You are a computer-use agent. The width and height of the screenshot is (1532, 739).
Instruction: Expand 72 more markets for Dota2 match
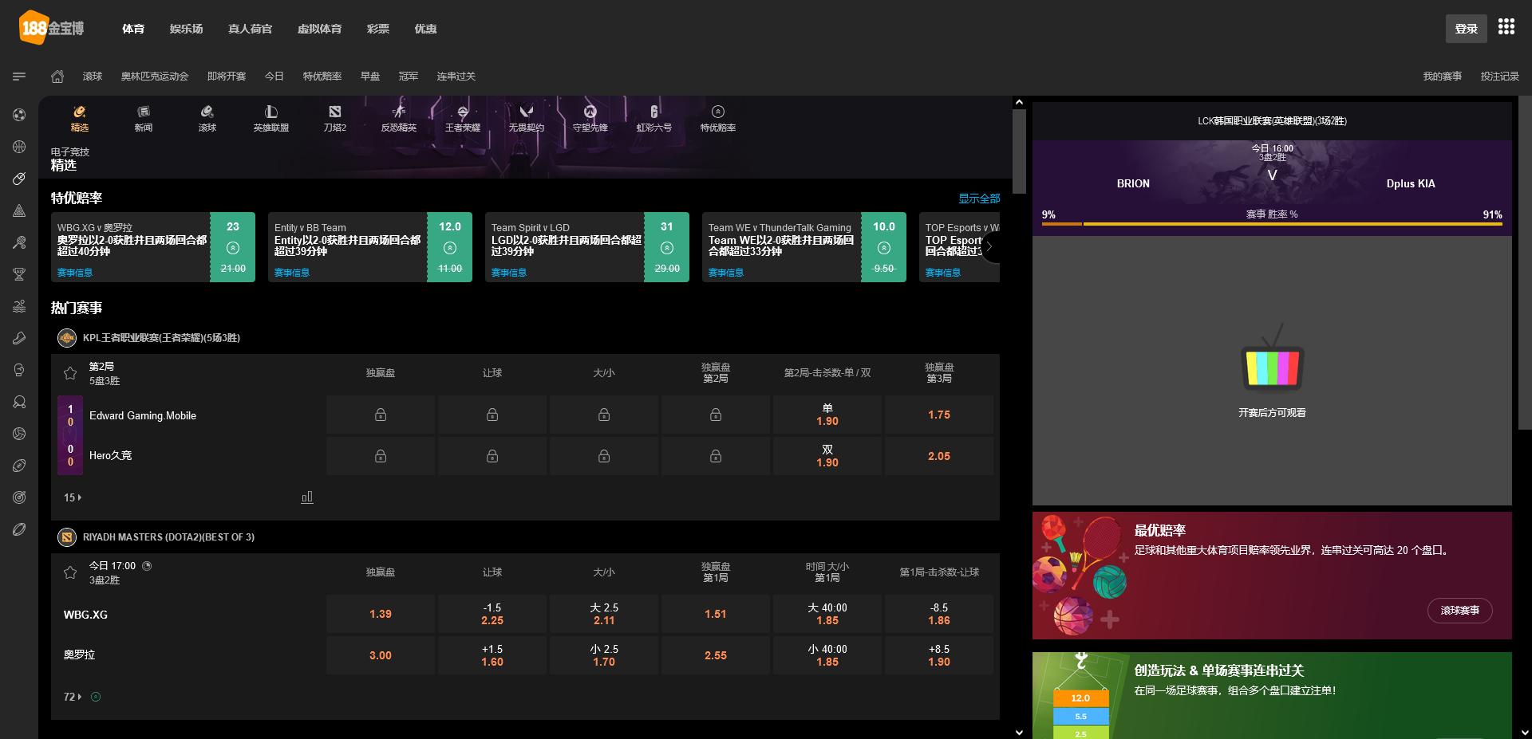73,697
